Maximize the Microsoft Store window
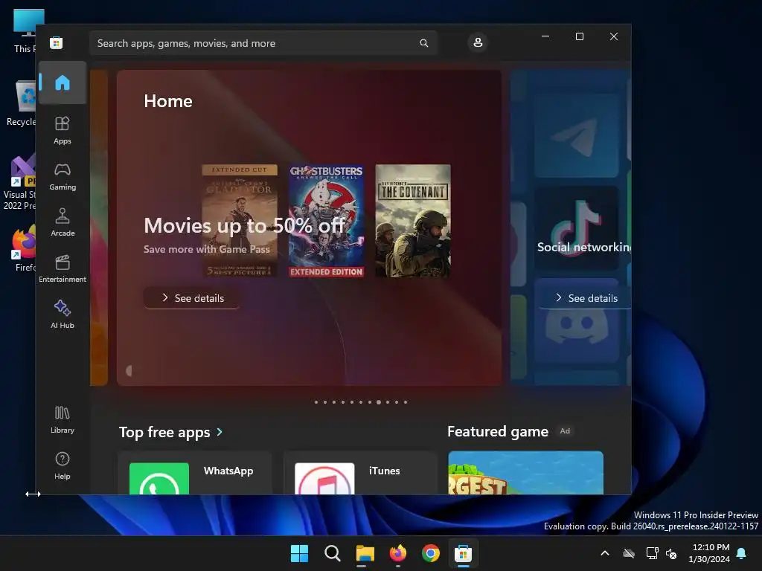762x571 pixels. pos(579,36)
